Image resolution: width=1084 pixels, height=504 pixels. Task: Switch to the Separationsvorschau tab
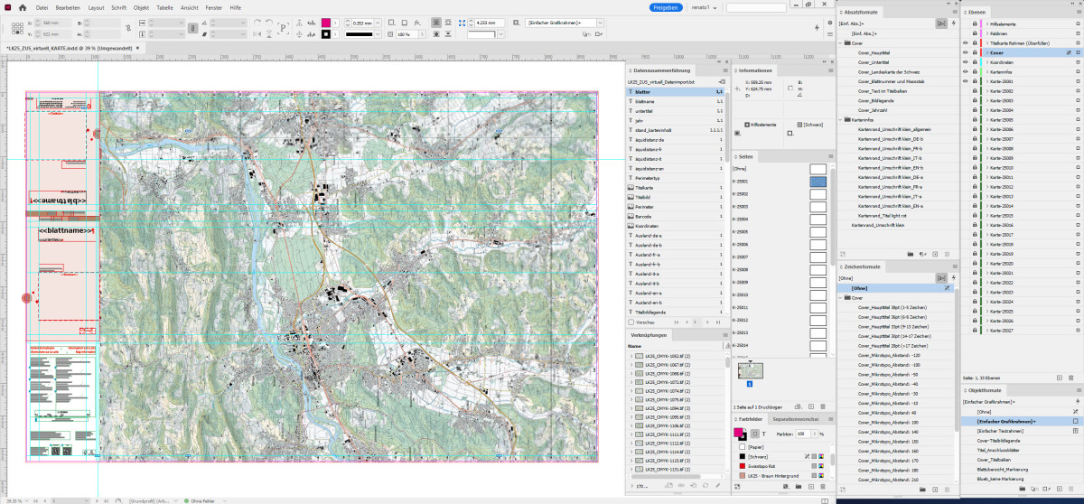pyautogui.click(x=795, y=419)
